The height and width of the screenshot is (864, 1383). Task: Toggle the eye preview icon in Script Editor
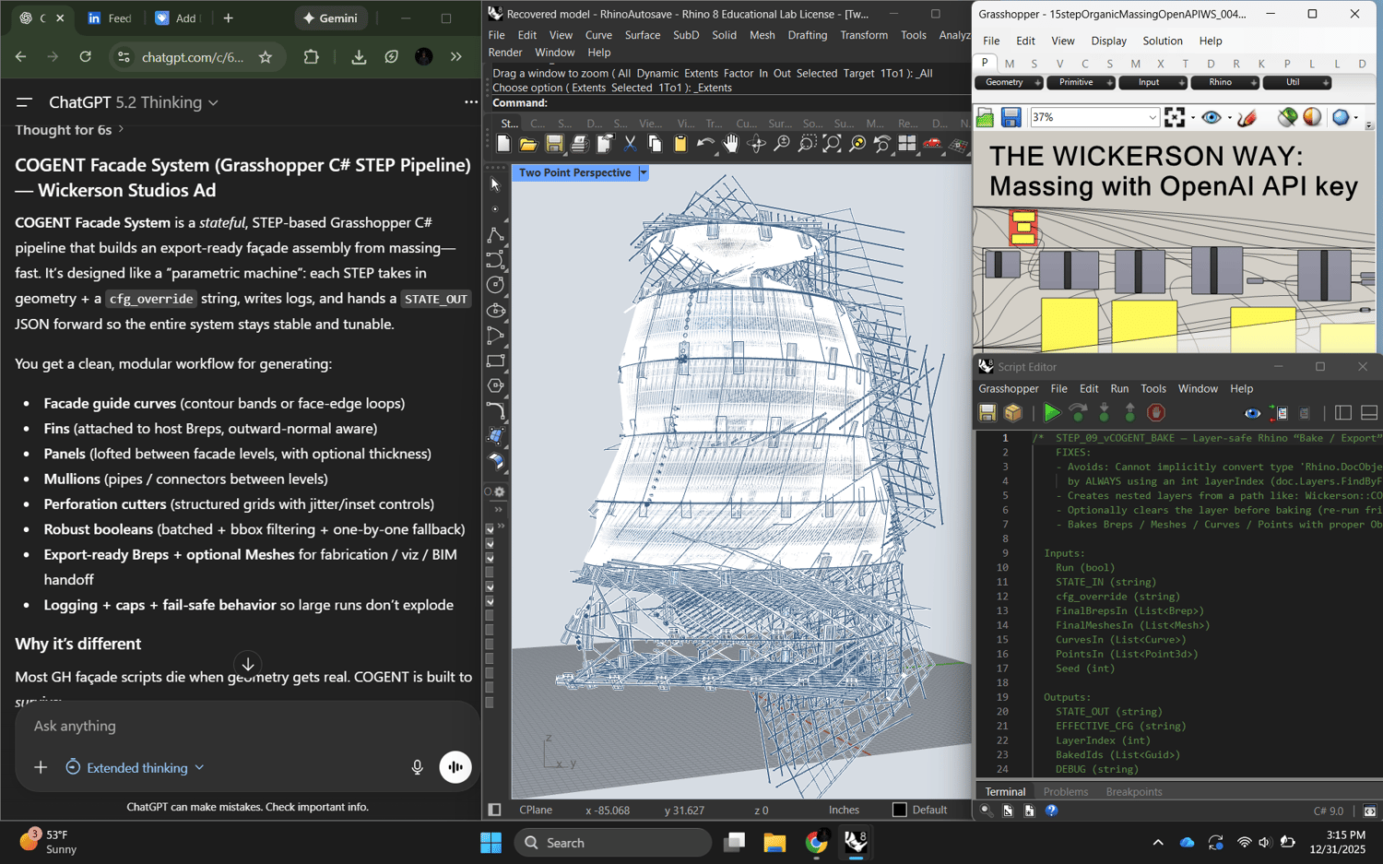coord(1252,413)
